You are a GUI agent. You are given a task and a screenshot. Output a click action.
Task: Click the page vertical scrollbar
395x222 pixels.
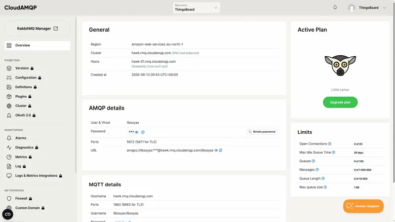coord(394,93)
